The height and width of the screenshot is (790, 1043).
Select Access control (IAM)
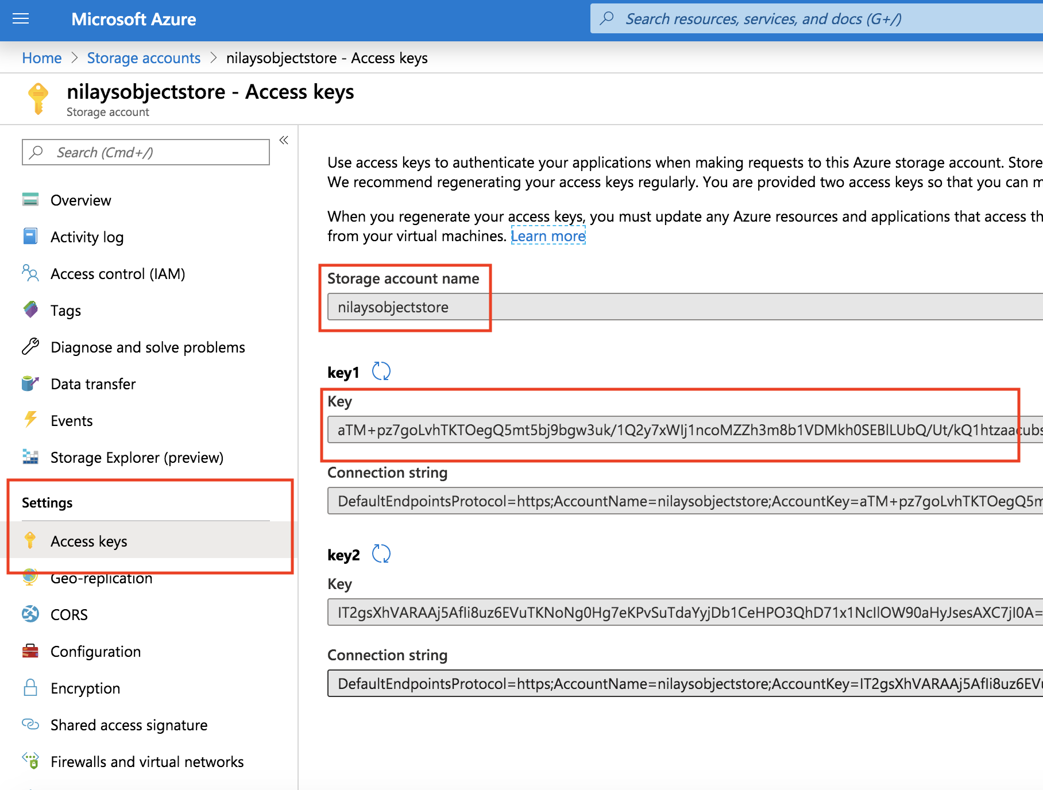pos(118,274)
